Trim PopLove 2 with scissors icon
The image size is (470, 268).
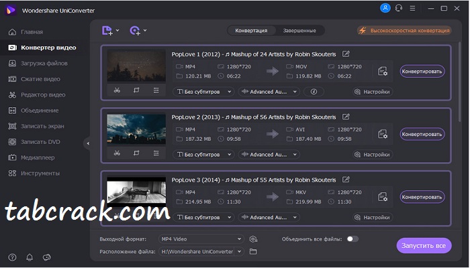coord(117,153)
